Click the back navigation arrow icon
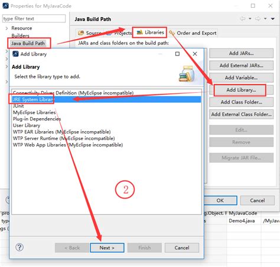Viewport: 280px width, 267px height. coord(243,19)
